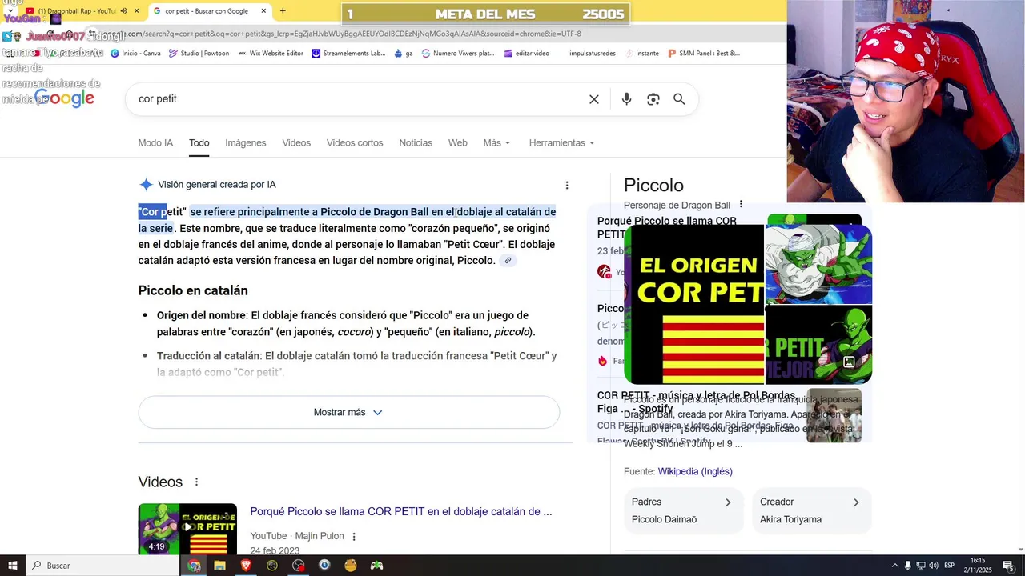Open SMM Panel bookmark
The image size is (1025, 576).
tap(704, 54)
